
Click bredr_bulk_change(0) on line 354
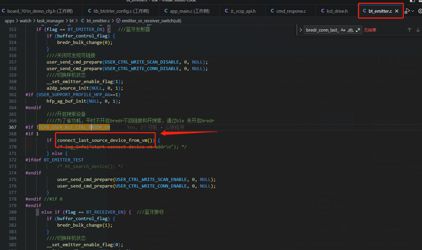coord(85,42)
